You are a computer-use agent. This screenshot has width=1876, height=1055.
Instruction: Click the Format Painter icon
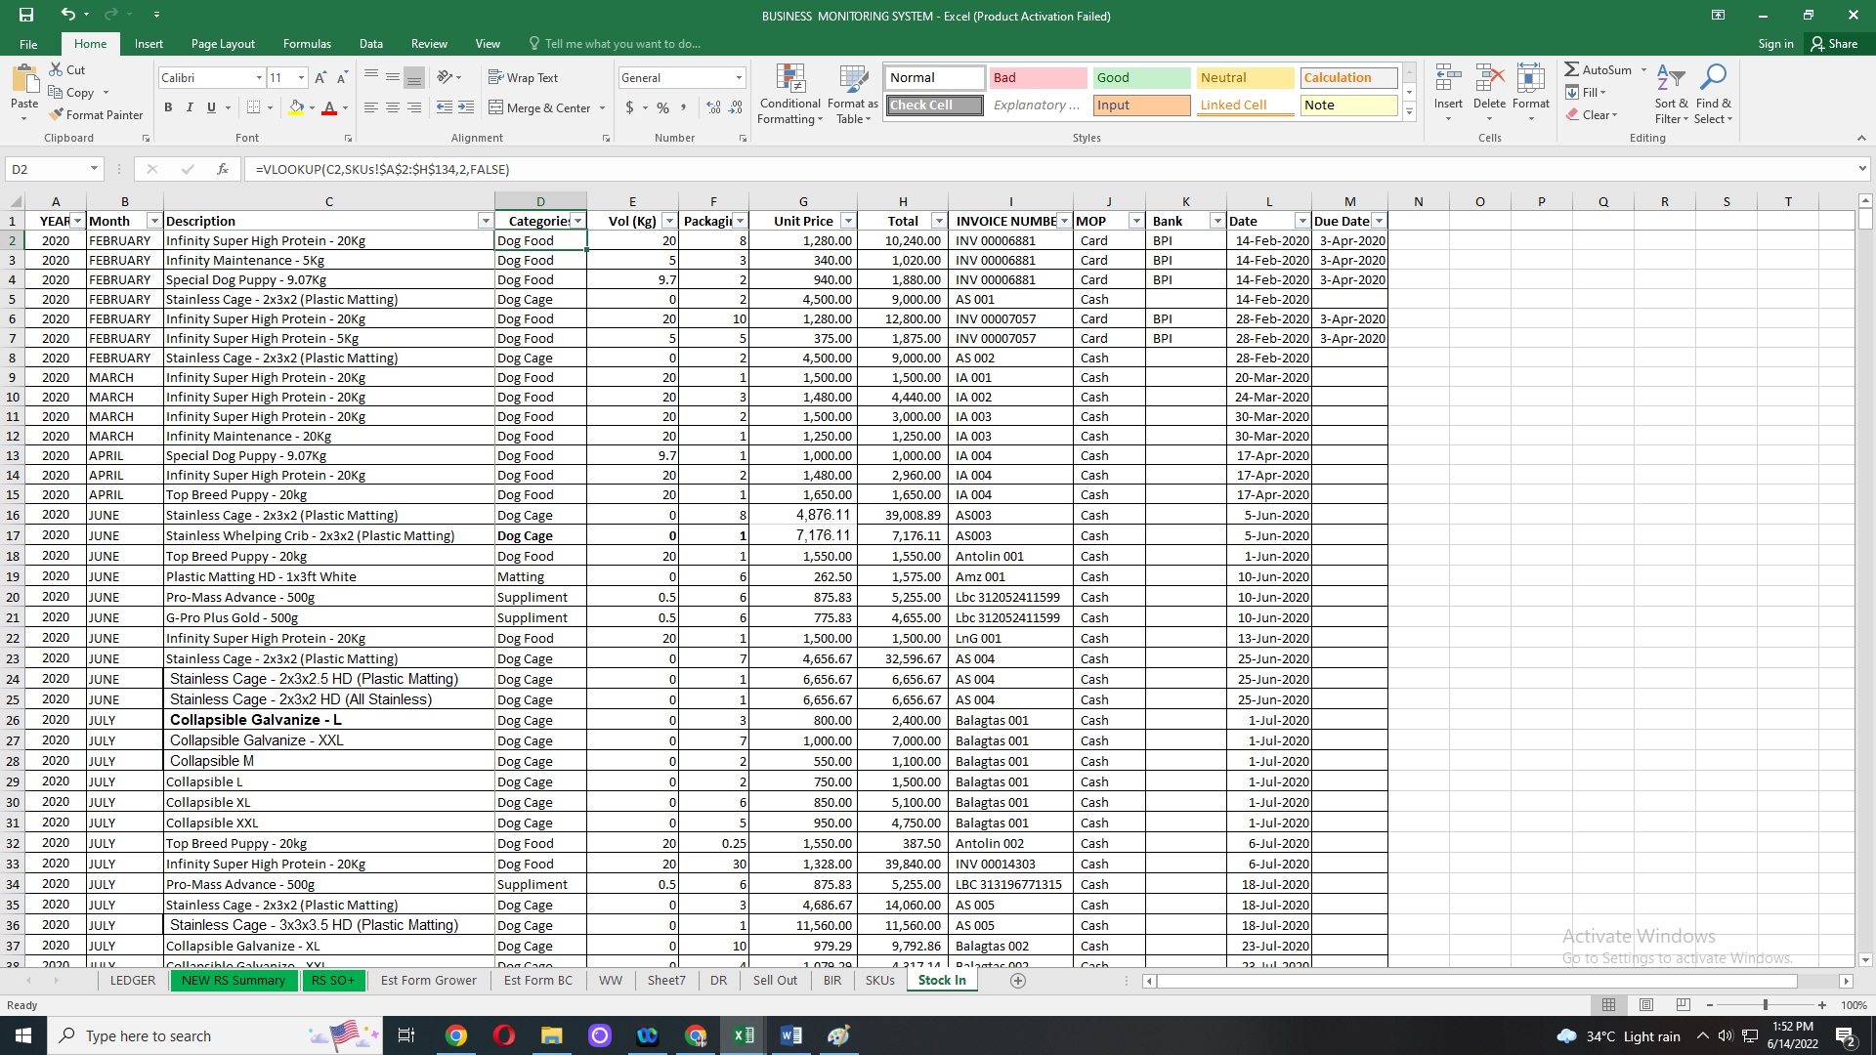57,114
